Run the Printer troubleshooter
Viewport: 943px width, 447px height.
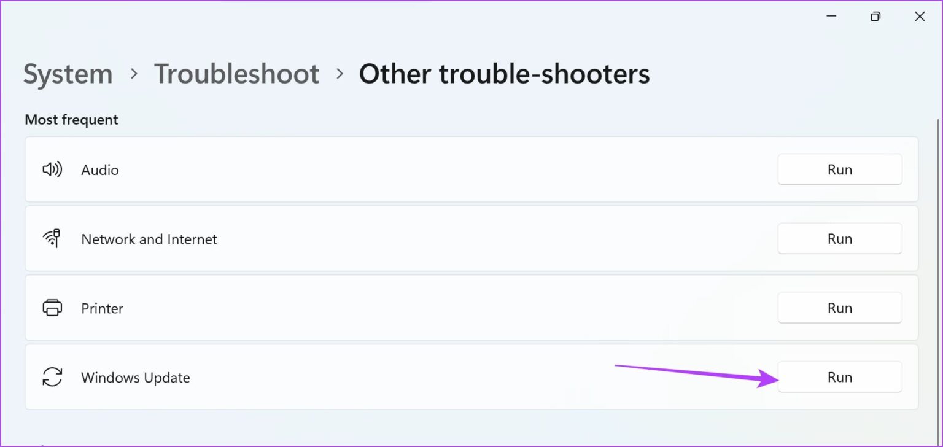839,308
